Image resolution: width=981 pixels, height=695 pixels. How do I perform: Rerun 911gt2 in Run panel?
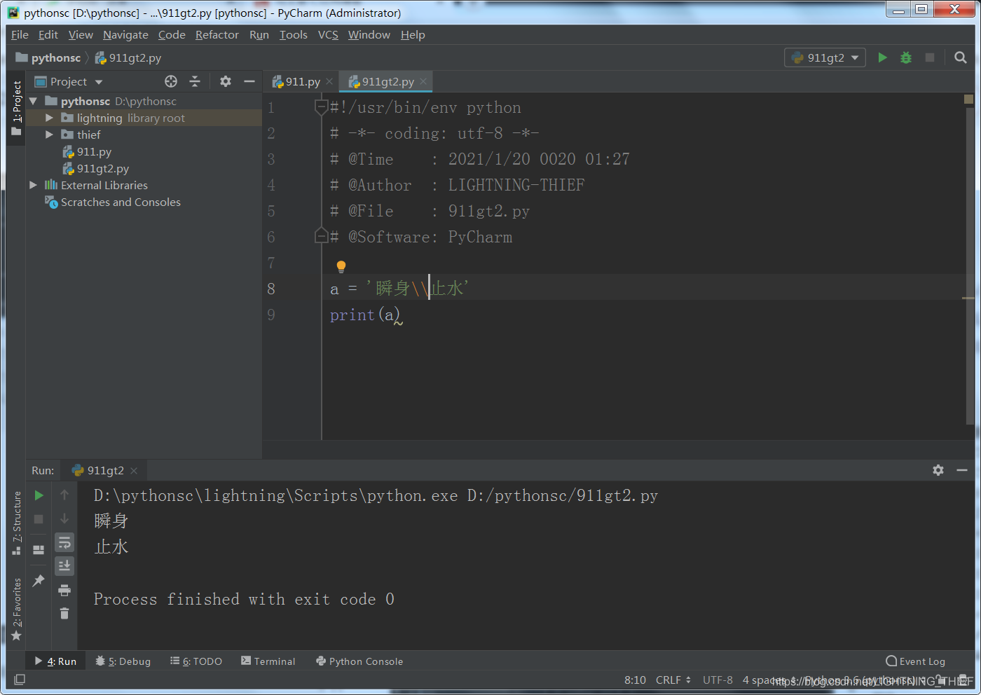pos(39,495)
